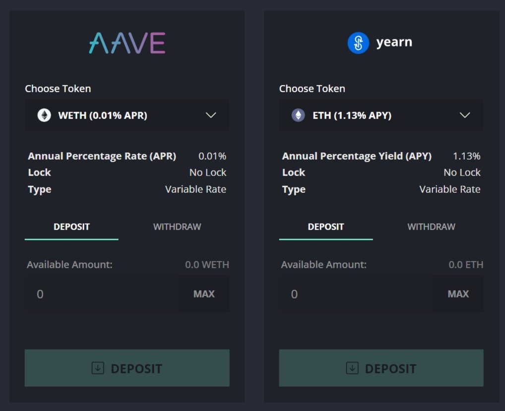Click the '0.0 WETH' available amount

[207, 265]
